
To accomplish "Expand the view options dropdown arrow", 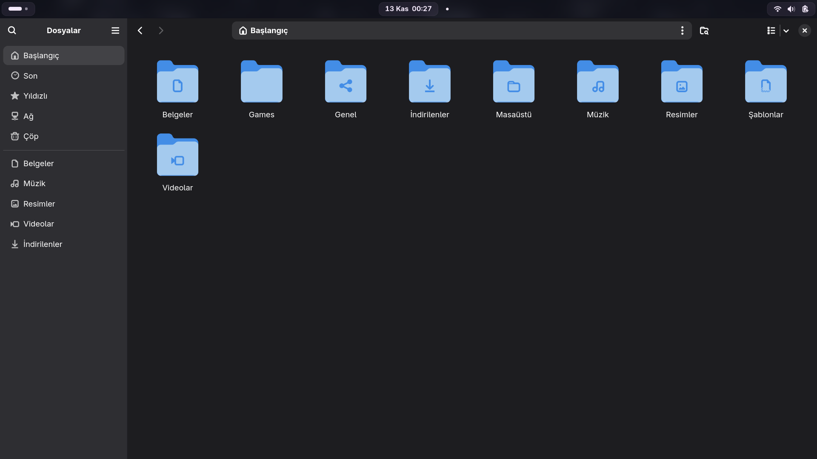I will pyautogui.click(x=786, y=31).
